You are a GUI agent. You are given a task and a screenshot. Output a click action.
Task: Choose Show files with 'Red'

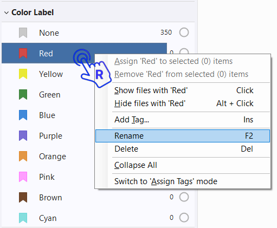(x=183, y=90)
